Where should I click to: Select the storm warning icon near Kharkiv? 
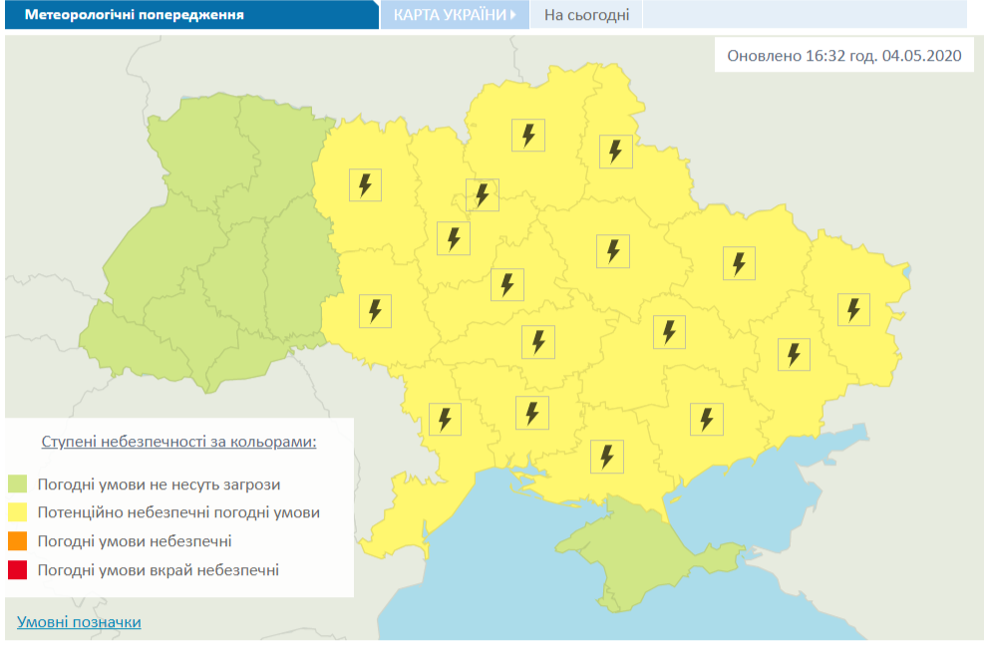click(740, 261)
